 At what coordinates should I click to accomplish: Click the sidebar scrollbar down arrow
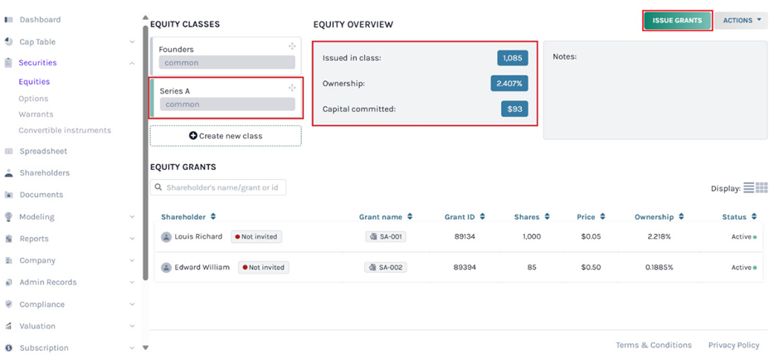(145, 347)
